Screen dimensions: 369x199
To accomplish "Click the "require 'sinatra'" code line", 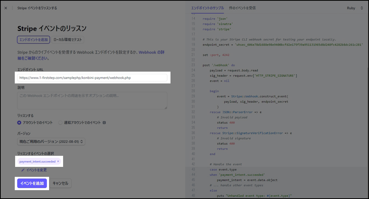I will point(218,24).
